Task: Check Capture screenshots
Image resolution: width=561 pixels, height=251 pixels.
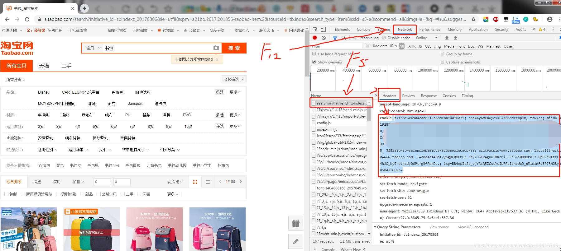Action: pyautogui.click(x=443, y=62)
